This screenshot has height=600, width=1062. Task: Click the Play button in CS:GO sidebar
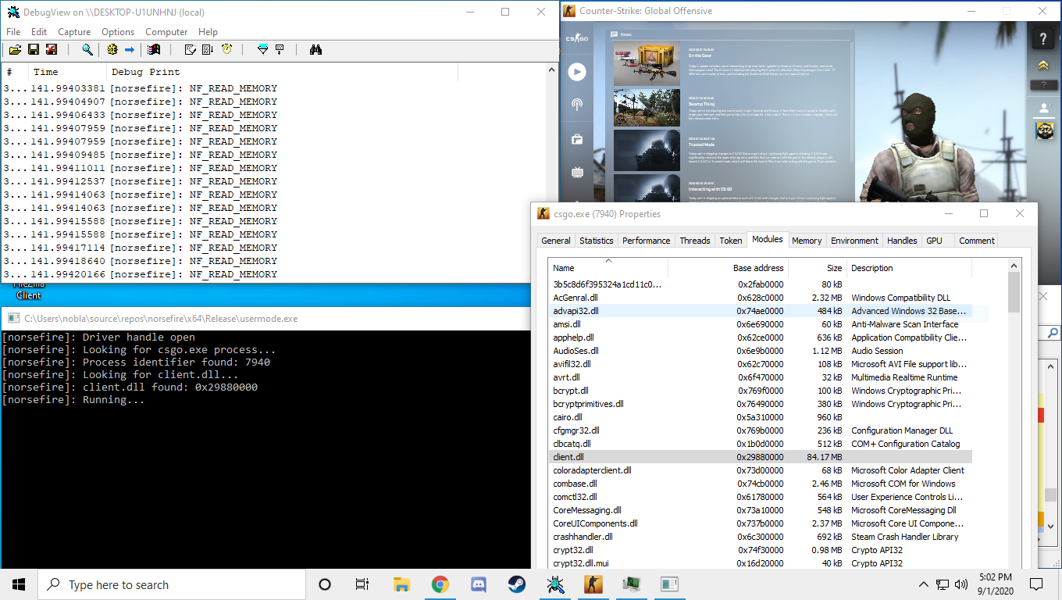click(577, 72)
